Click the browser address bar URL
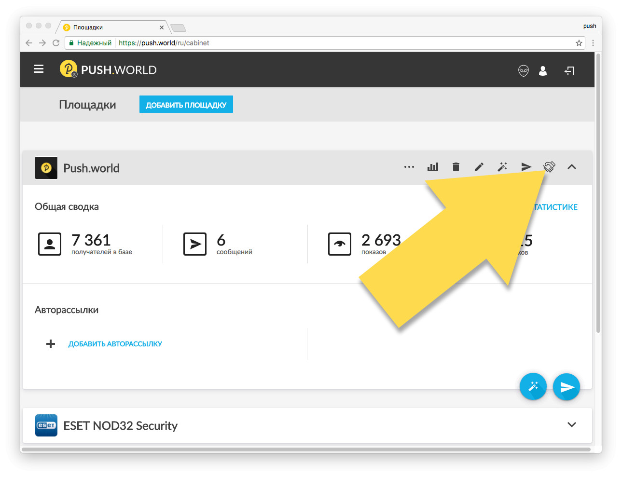The image size is (622, 477). (x=164, y=43)
